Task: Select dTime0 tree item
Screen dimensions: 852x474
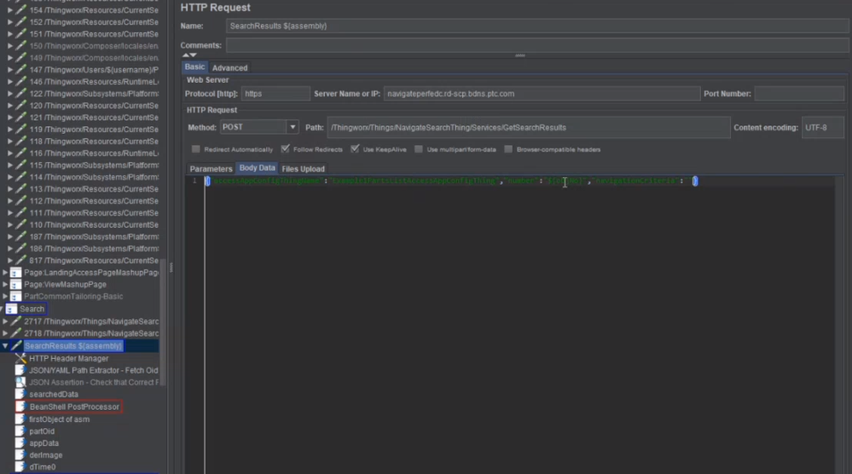Action: coord(43,467)
